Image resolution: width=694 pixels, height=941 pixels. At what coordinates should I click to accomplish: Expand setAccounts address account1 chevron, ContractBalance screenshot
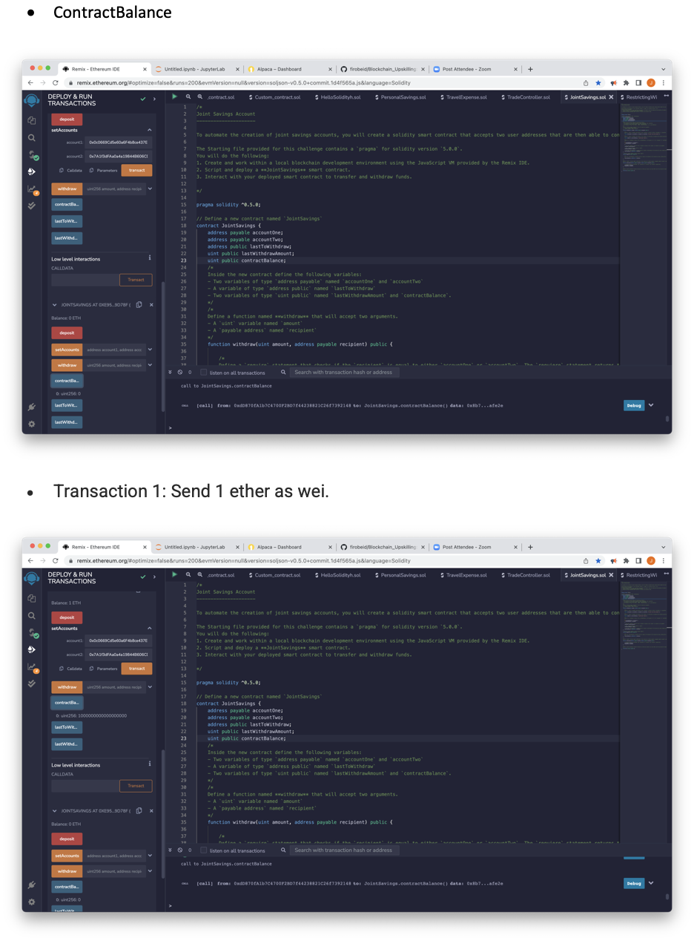(150, 350)
